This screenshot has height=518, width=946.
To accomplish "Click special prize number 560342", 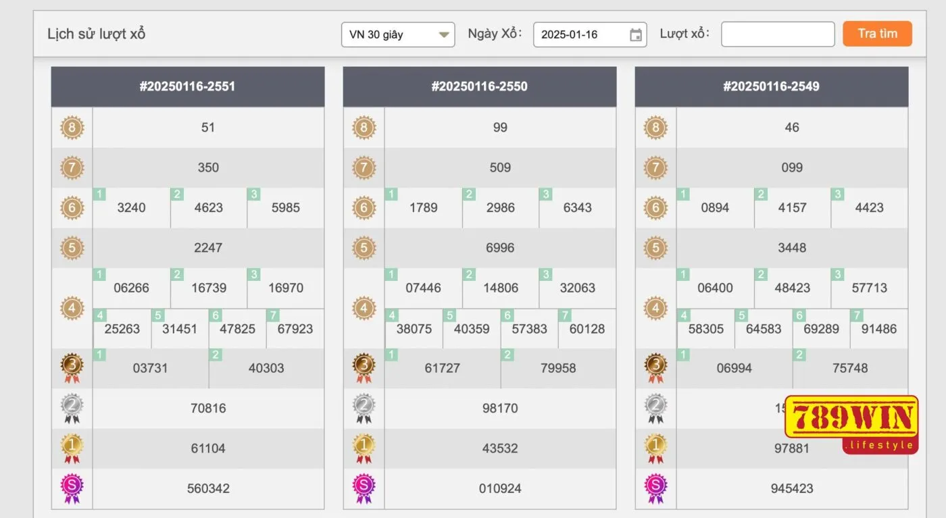I will 208,488.
